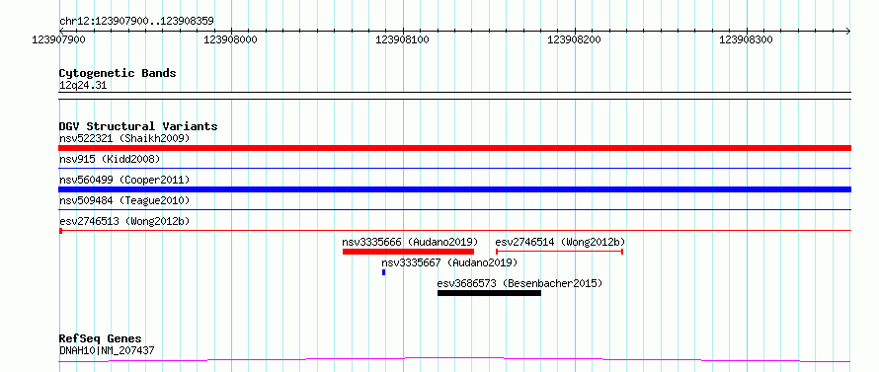Open the esv3686573 (Besenbacher2015) label
This screenshot has height=372, width=879.
click(519, 283)
